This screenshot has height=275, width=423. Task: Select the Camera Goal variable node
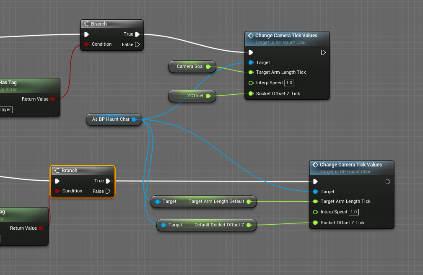[x=188, y=66]
